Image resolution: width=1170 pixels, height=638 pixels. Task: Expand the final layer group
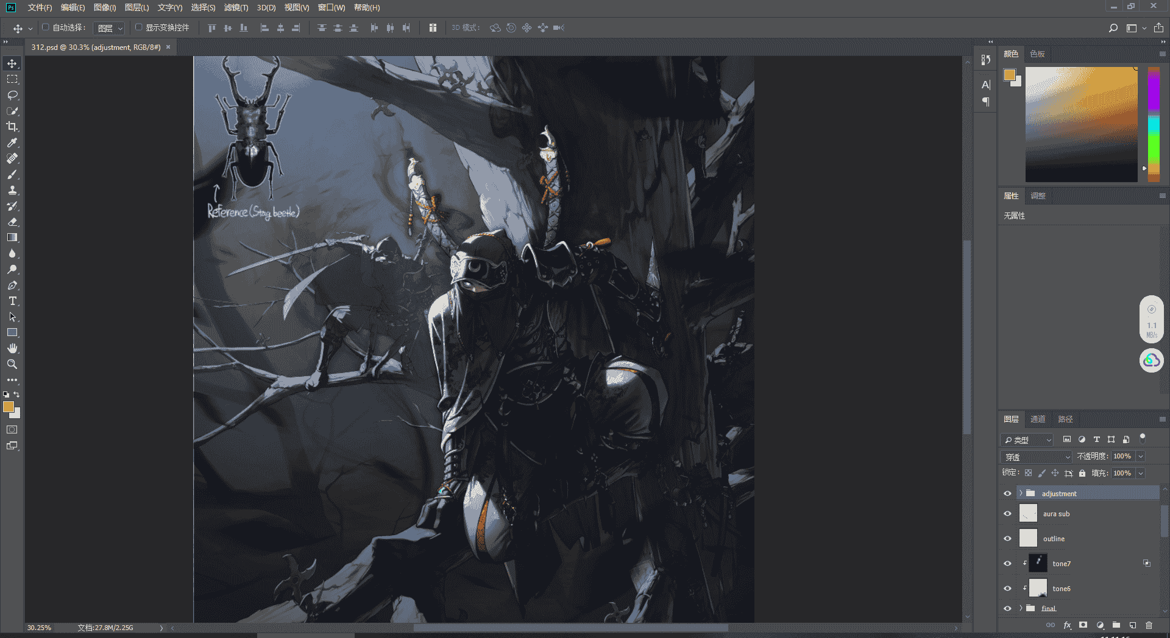point(1021,608)
